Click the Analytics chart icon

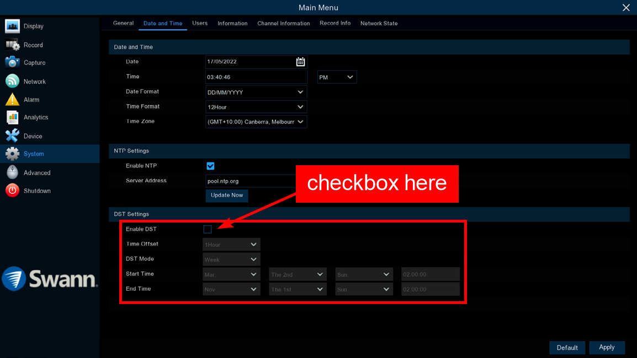(12, 117)
